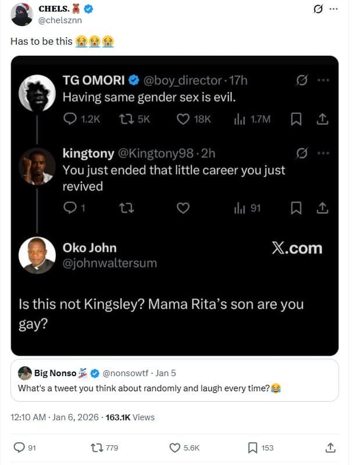Open the CHELS profile avatar
The image size is (353, 465).
22,14
